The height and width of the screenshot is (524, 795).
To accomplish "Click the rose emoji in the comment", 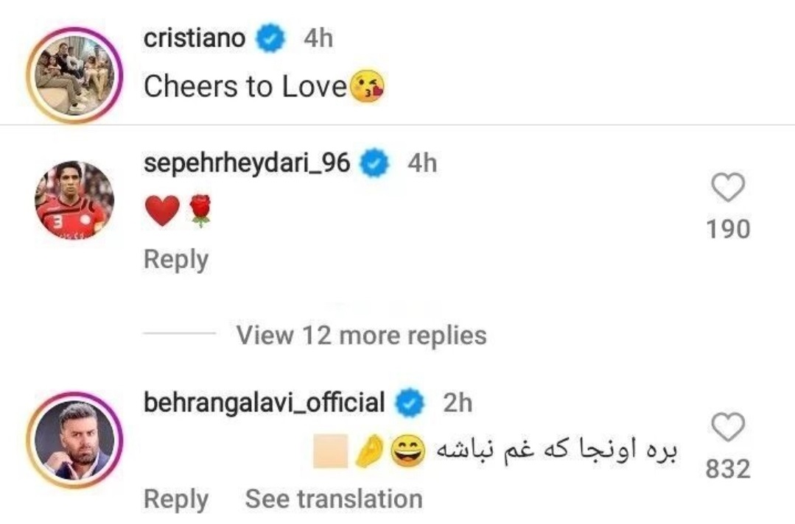I will pyautogui.click(x=199, y=212).
